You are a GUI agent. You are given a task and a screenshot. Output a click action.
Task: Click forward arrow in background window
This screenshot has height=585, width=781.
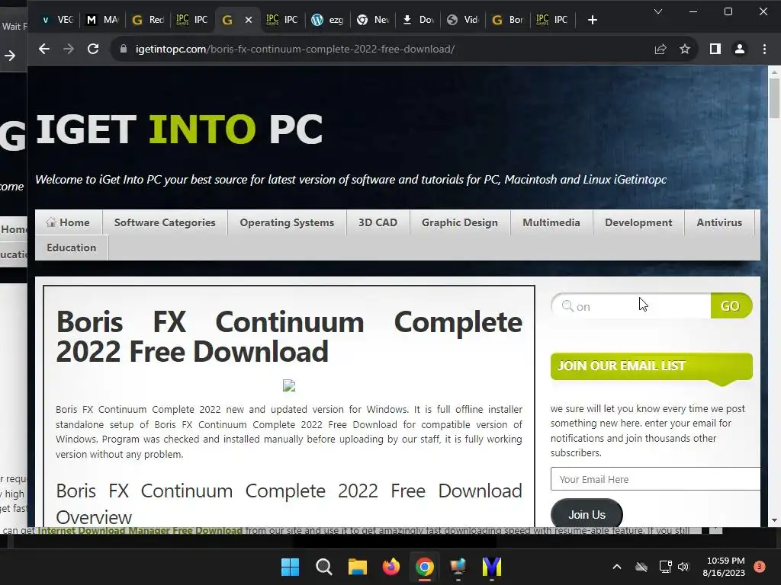pyautogui.click(x=10, y=56)
